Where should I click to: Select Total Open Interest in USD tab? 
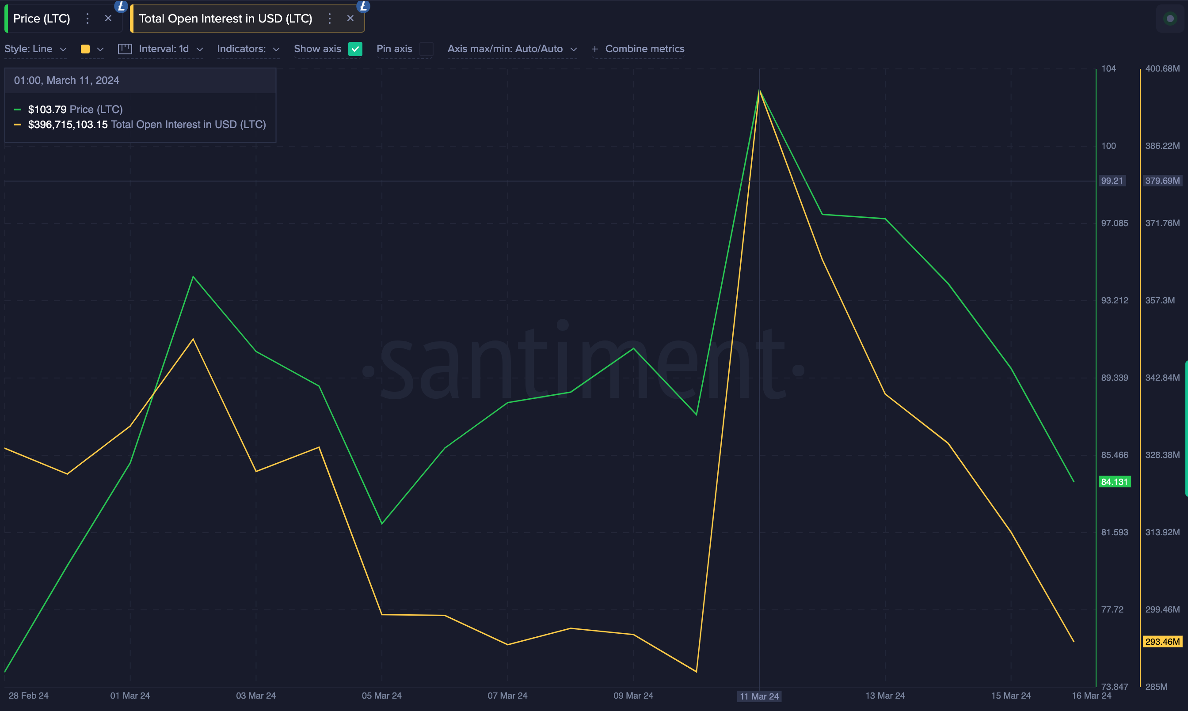[x=225, y=19]
